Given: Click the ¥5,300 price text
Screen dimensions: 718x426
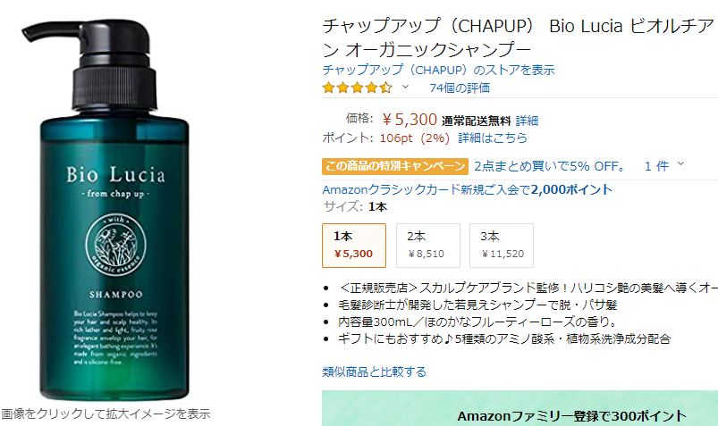Looking at the screenshot, I should 410,120.
